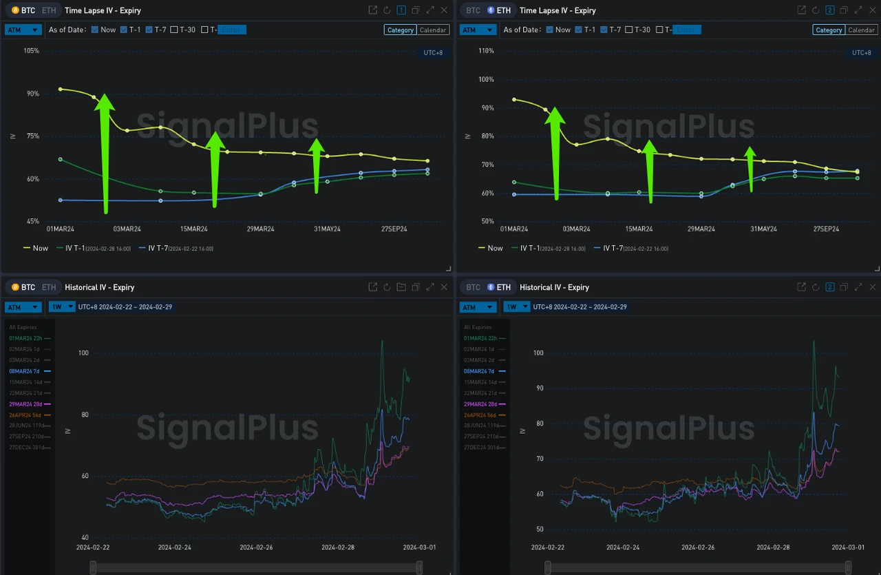
Task: Uncheck T-7 in the ETH Time Lapse panel
Action: click(604, 30)
